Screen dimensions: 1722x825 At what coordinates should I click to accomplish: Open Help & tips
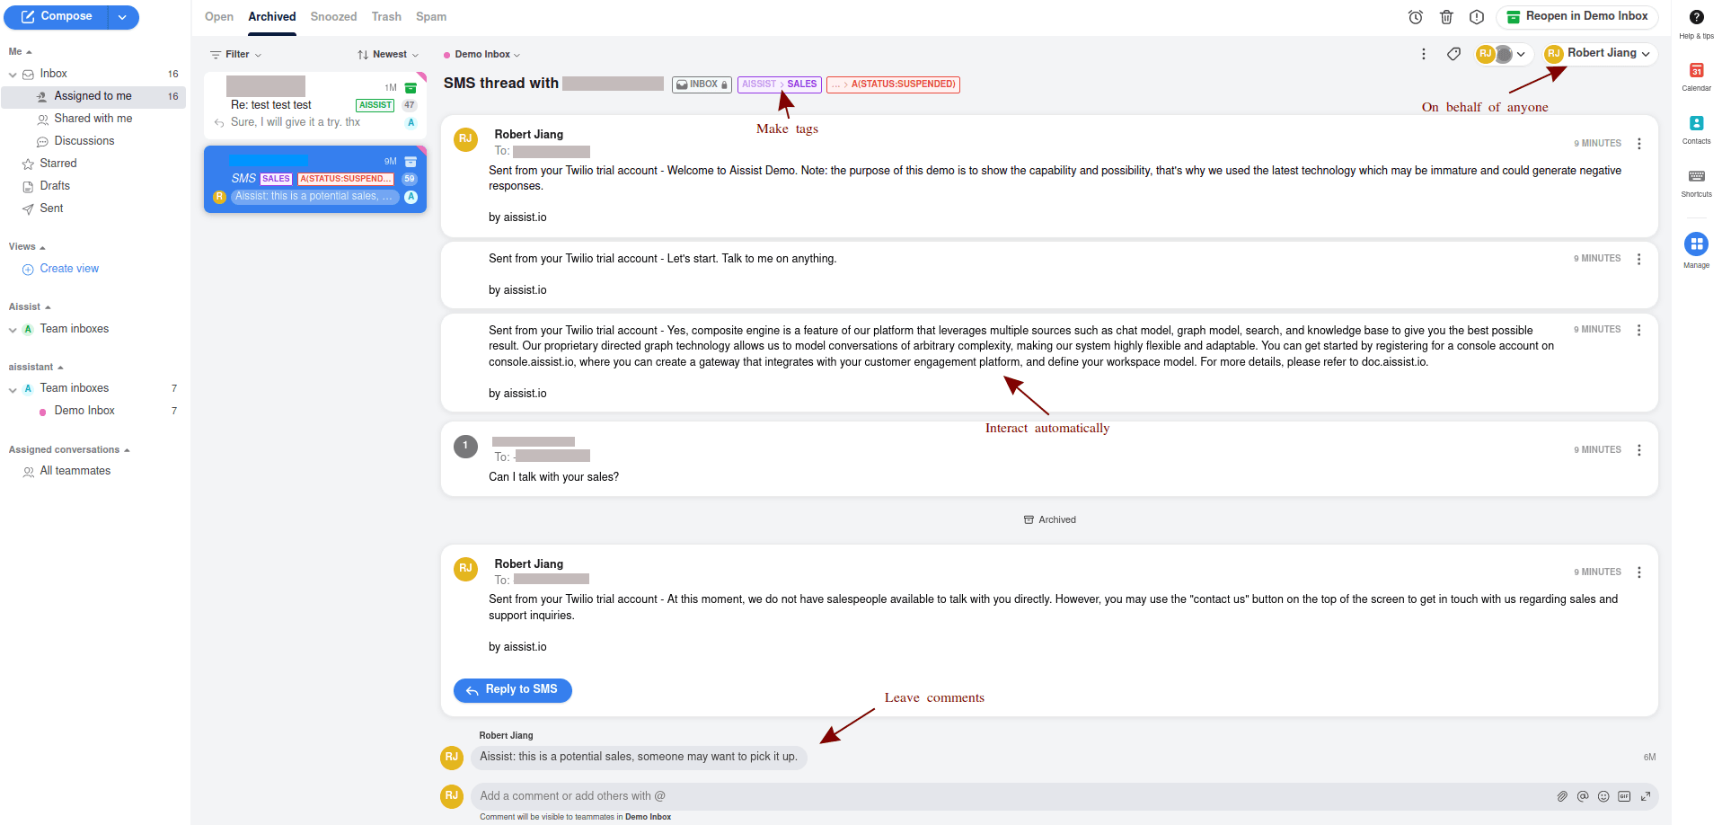click(1696, 23)
